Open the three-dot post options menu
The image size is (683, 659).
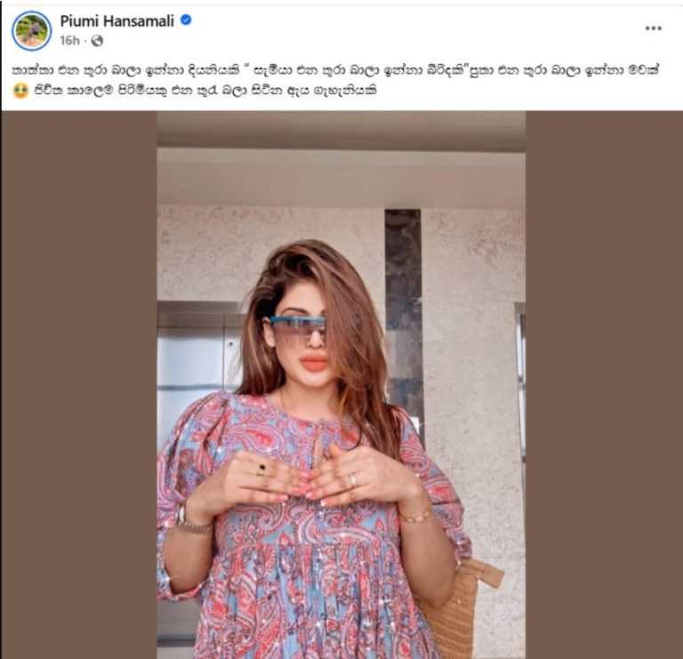pos(654,28)
